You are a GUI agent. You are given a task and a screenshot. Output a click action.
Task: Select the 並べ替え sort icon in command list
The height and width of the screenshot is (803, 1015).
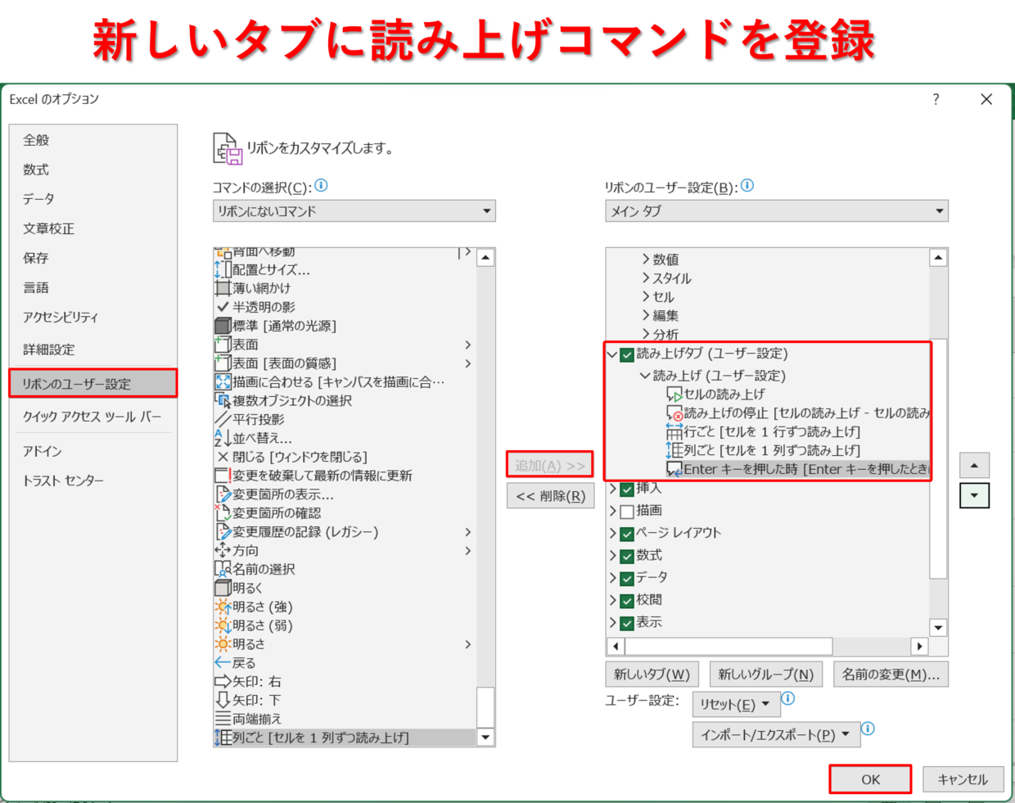[222, 438]
